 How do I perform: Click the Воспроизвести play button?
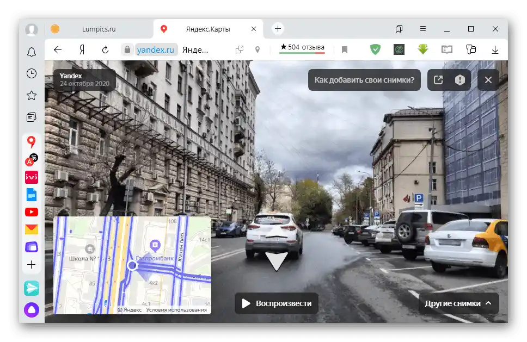[276, 303]
